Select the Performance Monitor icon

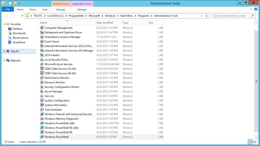point(42,78)
